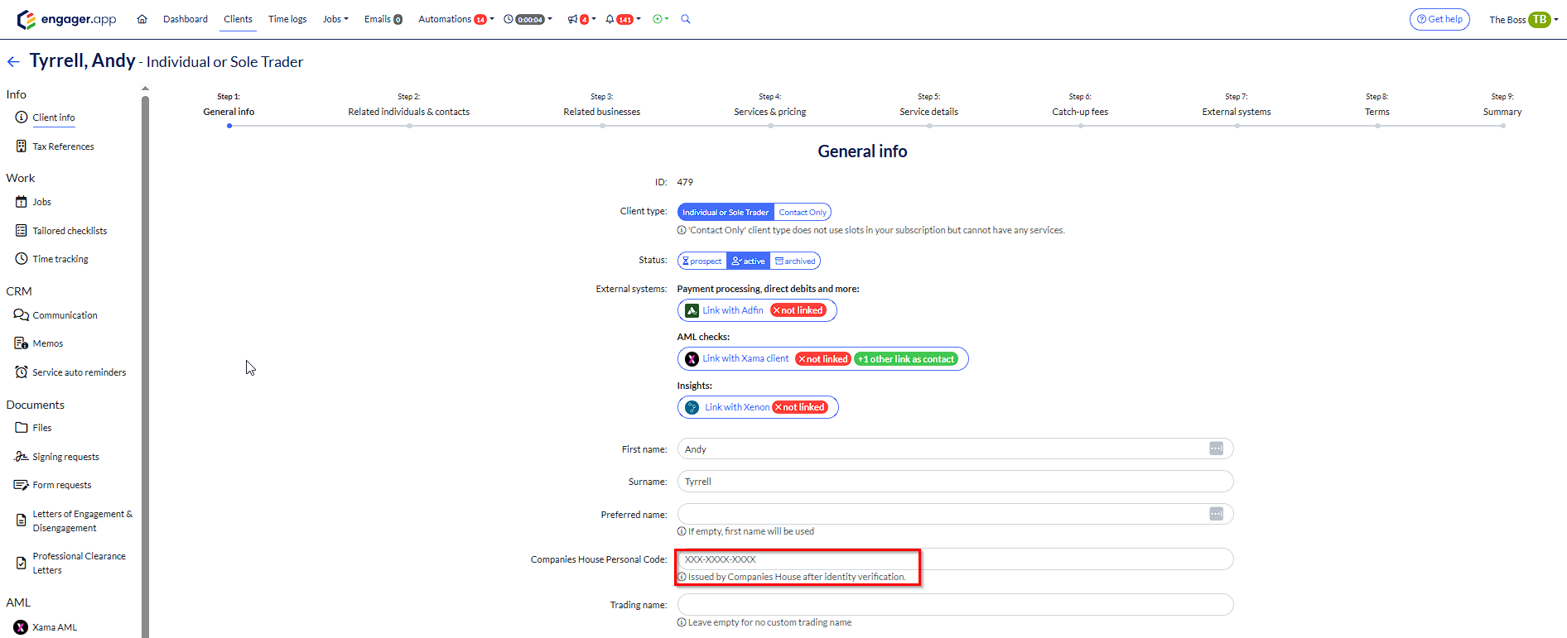Switch client type to Contact Only
This screenshot has width=1567, height=638.
[x=802, y=213]
